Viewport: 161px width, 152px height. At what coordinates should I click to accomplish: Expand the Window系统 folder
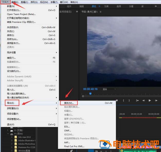(x=12, y=150)
